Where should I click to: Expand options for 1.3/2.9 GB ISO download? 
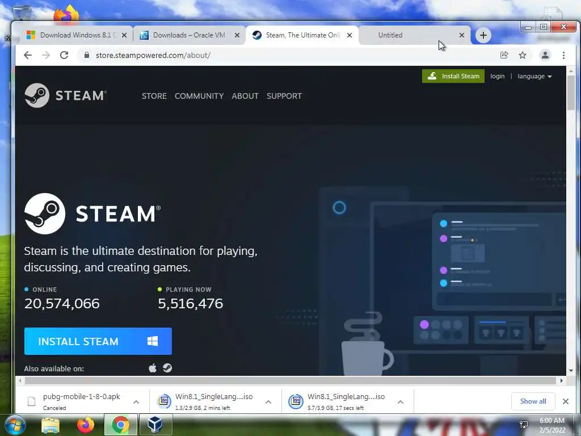tap(268, 402)
